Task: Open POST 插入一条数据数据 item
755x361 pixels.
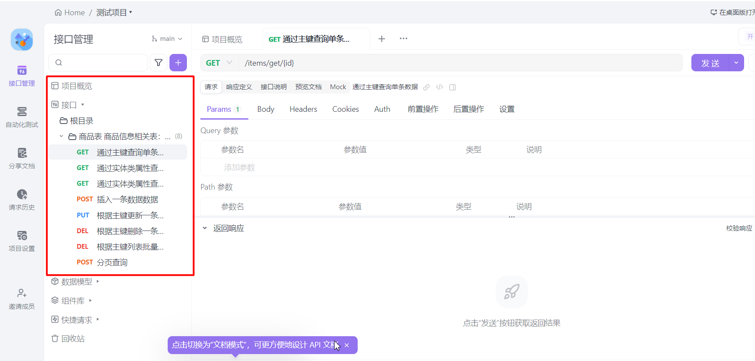Action: pyautogui.click(x=118, y=199)
